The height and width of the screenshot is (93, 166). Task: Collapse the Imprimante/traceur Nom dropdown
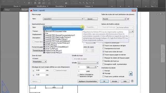(x=82, y=27)
